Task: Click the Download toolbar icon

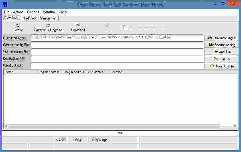Action: pyautogui.click(x=77, y=25)
